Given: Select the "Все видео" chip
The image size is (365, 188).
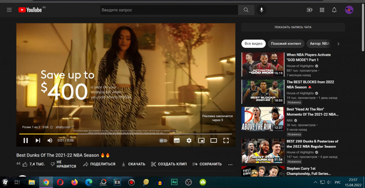Looking at the screenshot, I should pyautogui.click(x=253, y=43).
